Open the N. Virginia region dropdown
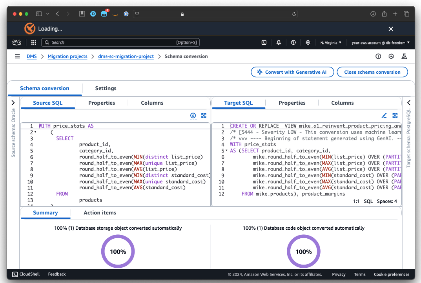This screenshot has height=283, width=421. (330, 42)
